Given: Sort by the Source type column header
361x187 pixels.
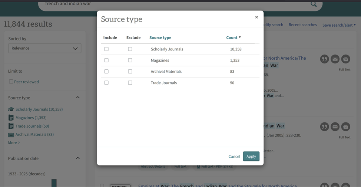Looking at the screenshot, I should point(160,37).
